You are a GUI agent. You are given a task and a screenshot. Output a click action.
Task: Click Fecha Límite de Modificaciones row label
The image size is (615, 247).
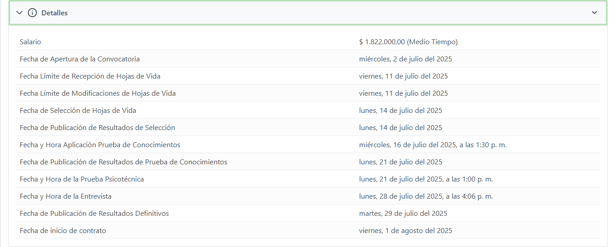98,93
